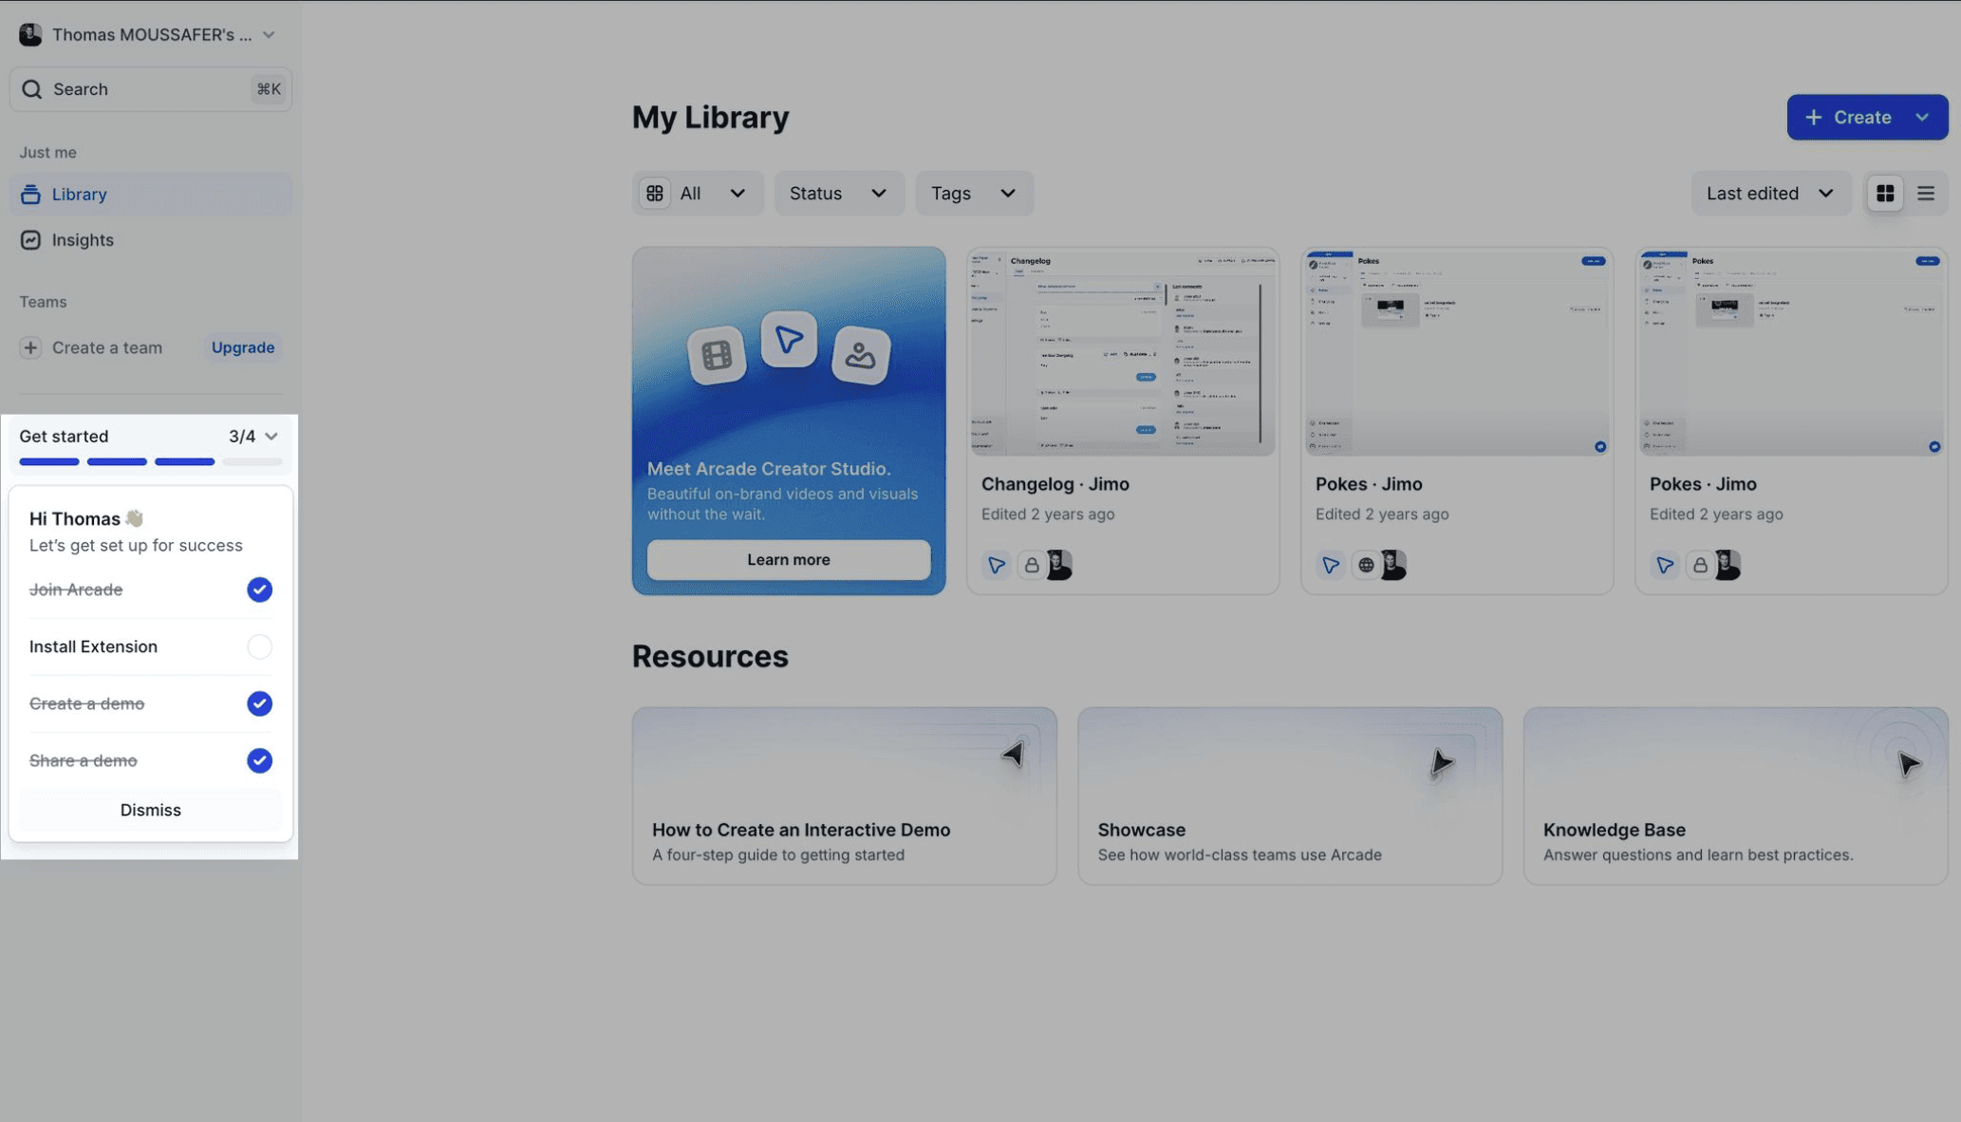Click the Get started progress bar
The width and height of the screenshot is (1961, 1122).
coord(151,462)
